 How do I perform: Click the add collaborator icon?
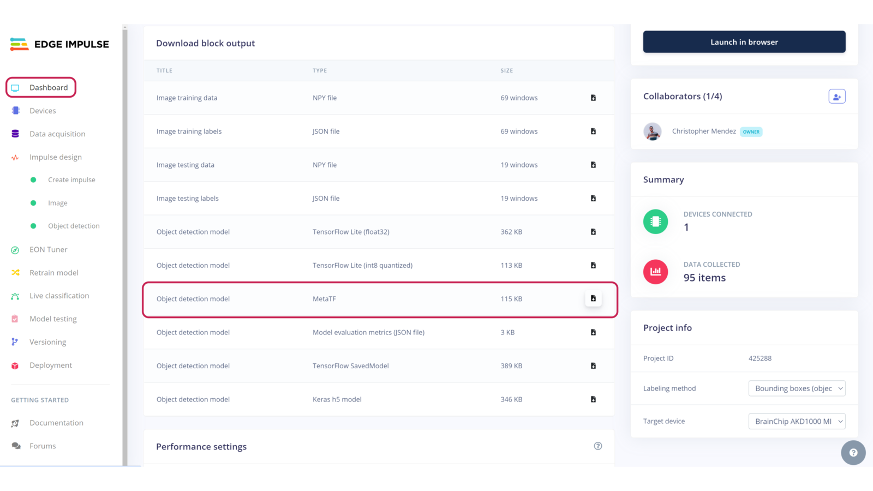point(837,97)
